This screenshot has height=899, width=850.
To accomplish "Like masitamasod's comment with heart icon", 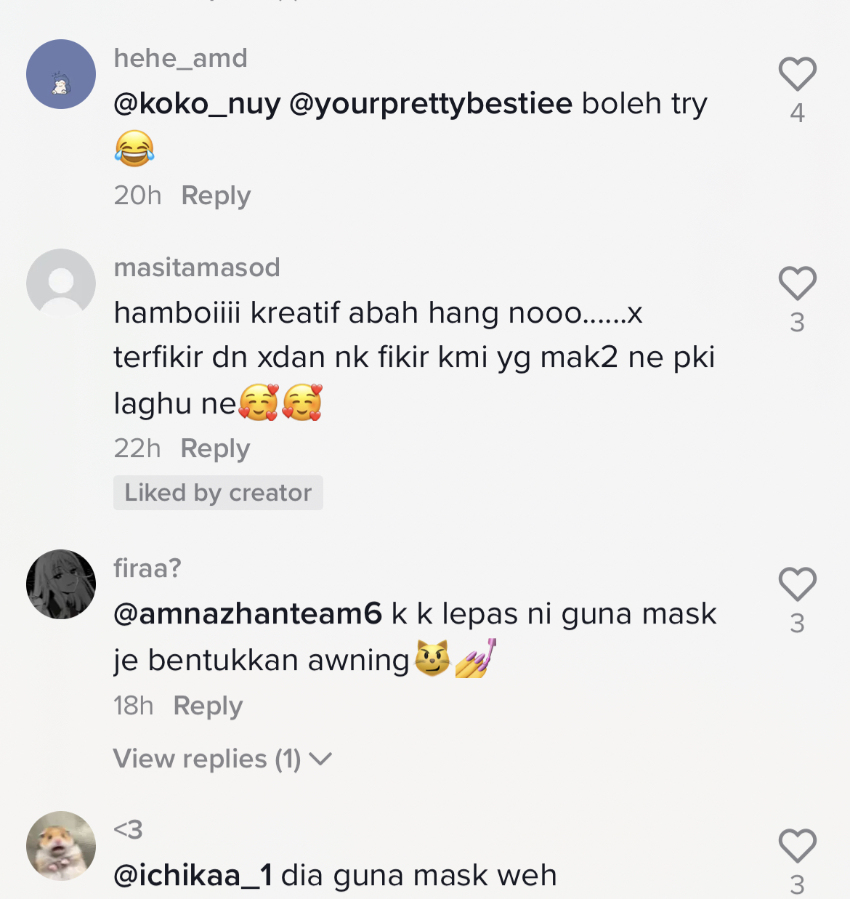I will pyautogui.click(x=797, y=283).
